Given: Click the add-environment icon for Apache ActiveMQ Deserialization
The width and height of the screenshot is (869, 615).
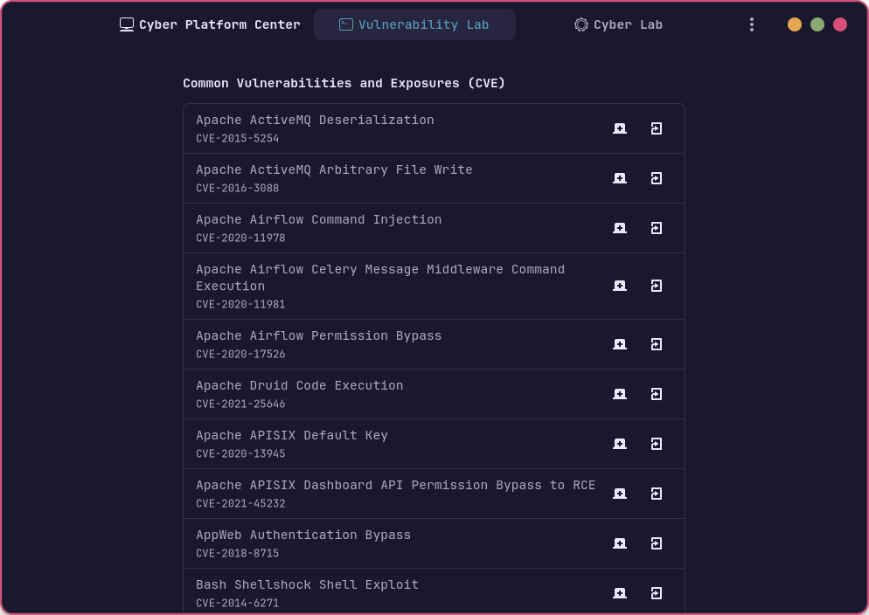Looking at the screenshot, I should [x=620, y=128].
